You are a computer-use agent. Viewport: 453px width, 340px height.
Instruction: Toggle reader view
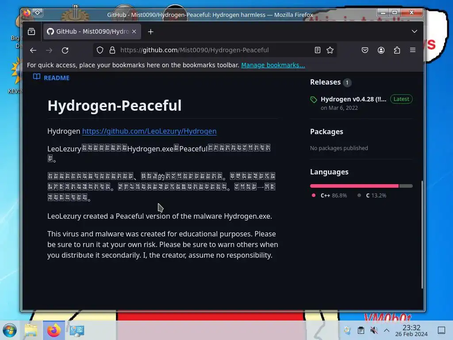pos(318,50)
